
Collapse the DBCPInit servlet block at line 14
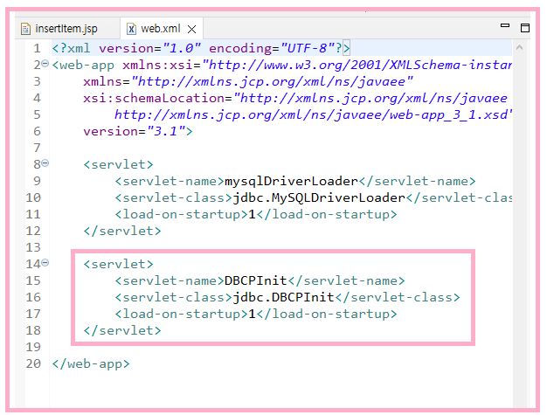click(45, 263)
